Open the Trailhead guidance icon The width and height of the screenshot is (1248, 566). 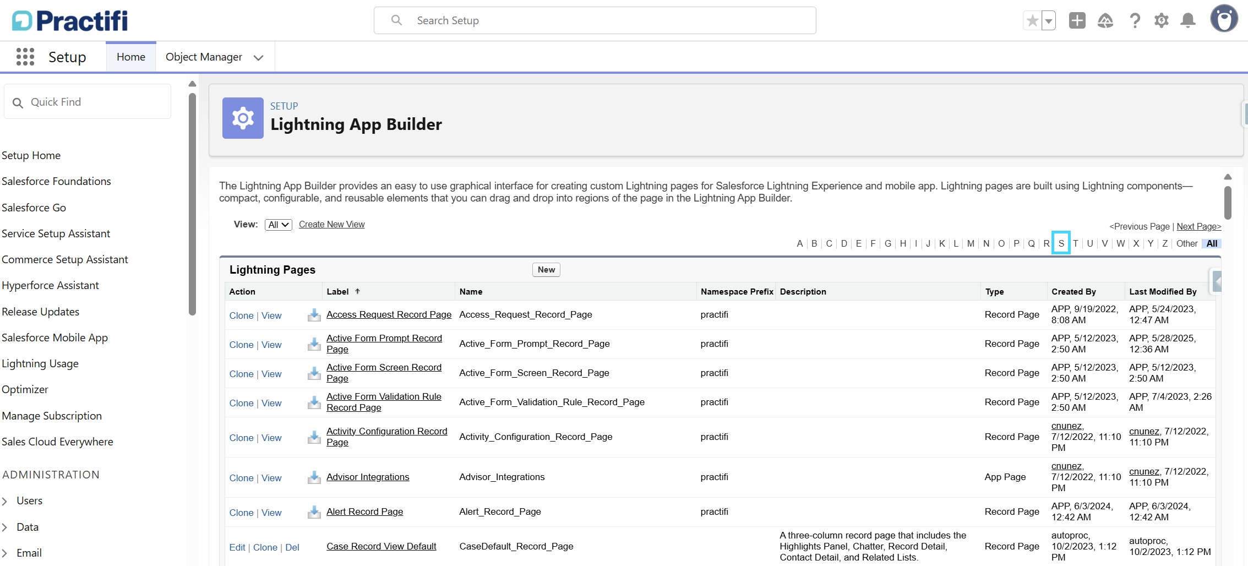pos(1105,21)
